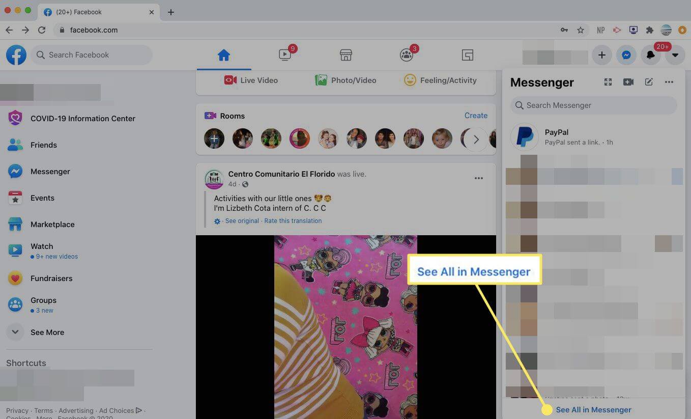Click Privacy footer link

(x=17, y=410)
